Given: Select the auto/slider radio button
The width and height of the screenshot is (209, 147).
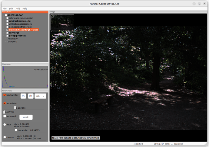Looking at the screenshot, I should pos(5,103).
